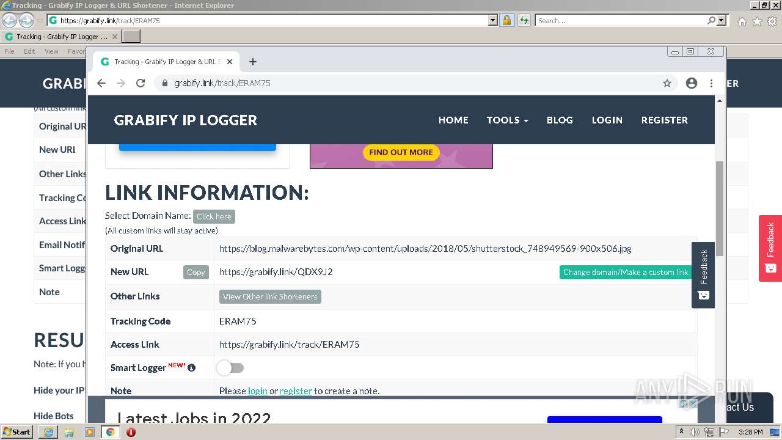Open LOGIN nav link

[607, 120]
